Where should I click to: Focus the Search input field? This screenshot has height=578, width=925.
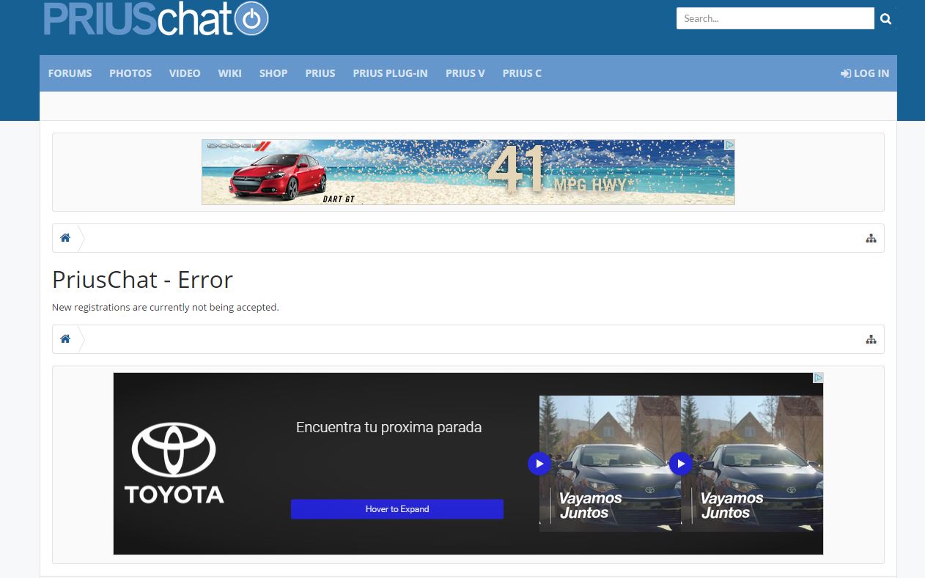coord(775,18)
